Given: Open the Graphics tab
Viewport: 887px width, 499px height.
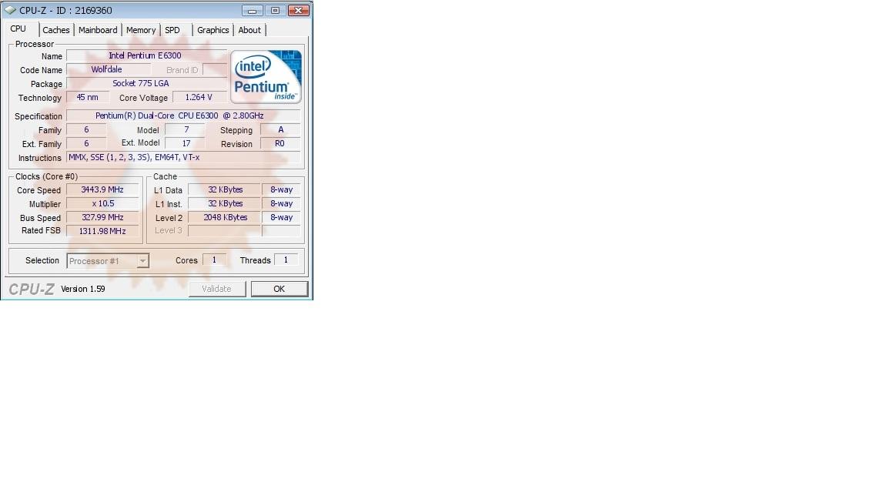Looking at the screenshot, I should [213, 30].
